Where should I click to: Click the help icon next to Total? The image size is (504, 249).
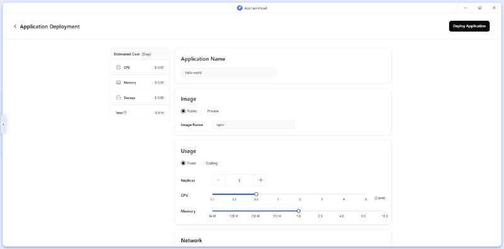pos(125,113)
